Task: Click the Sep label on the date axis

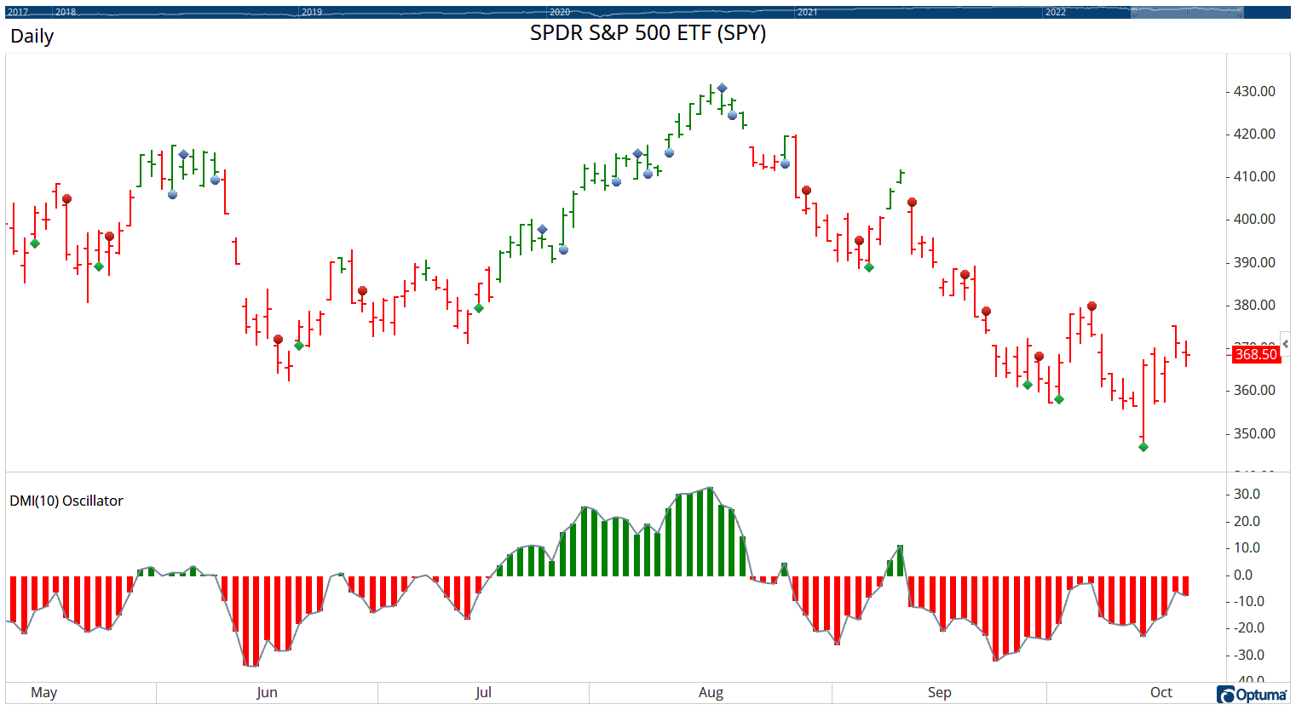Action: [x=939, y=692]
